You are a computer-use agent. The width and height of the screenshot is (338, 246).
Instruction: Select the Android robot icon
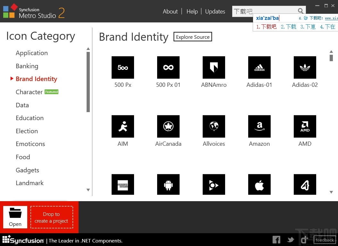[168, 185]
